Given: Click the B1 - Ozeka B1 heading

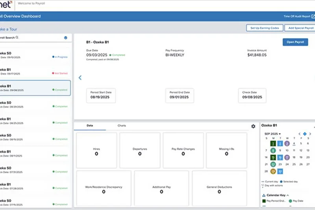Looking at the screenshot, I should coord(97,42).
